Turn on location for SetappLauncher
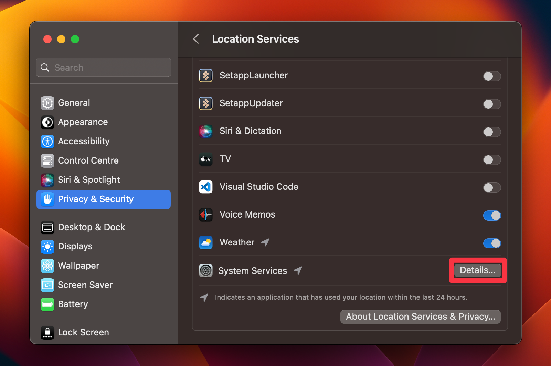The image size is (551, 366). 492,76
